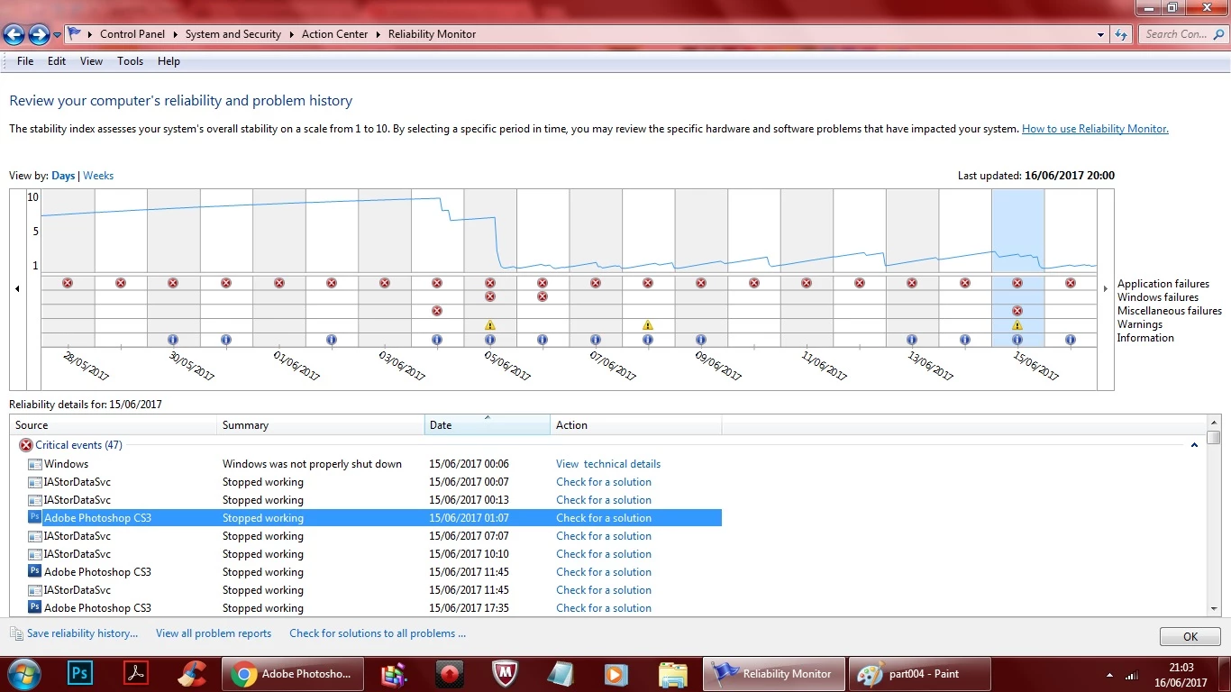The height and width of the screenshot is (692, 1231).
Task: Click the application failure icon for 28/05/2017
Action: tap(68, 283)
